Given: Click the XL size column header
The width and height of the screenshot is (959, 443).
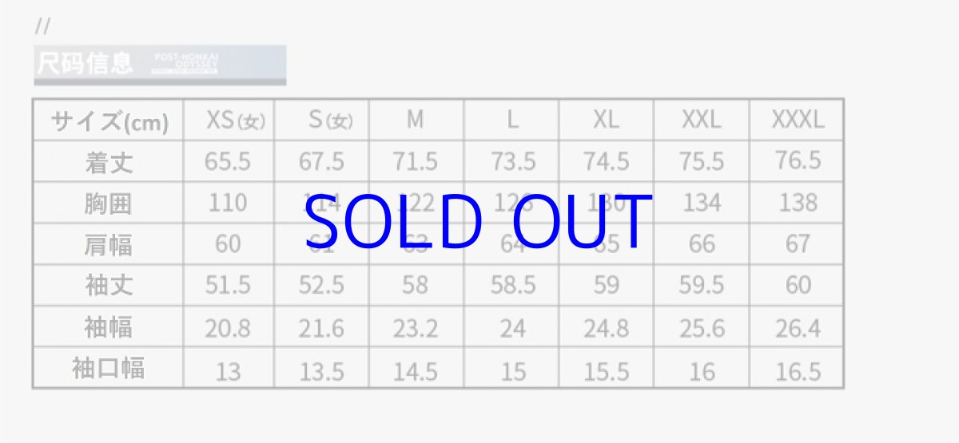Looking at the screenshot, I should [606, 121].
